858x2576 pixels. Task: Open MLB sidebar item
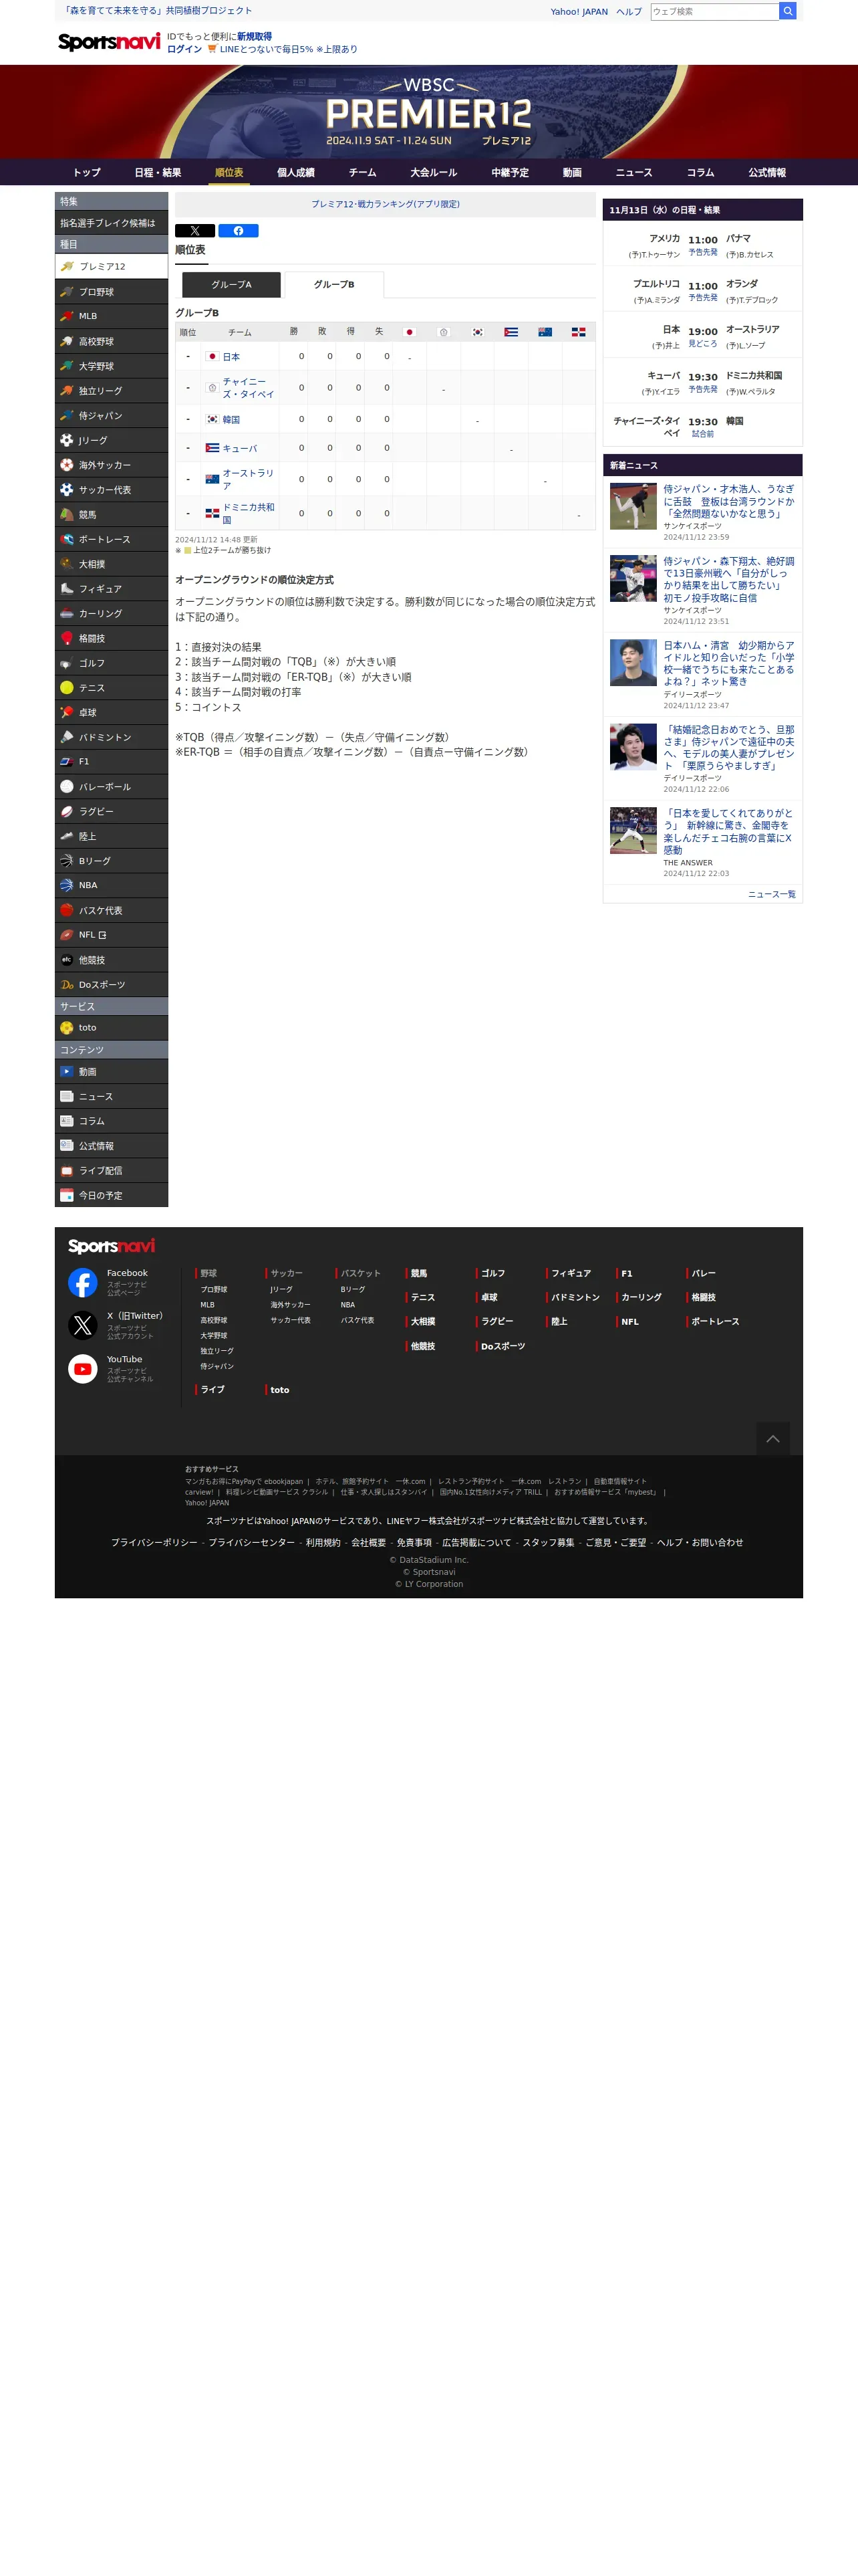[111, 316]
